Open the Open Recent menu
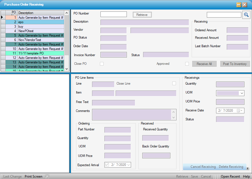 pyautogui.click(x=230, y=176)
